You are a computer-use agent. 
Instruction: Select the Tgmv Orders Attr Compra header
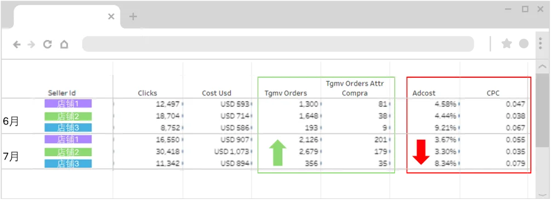[355, 88]
